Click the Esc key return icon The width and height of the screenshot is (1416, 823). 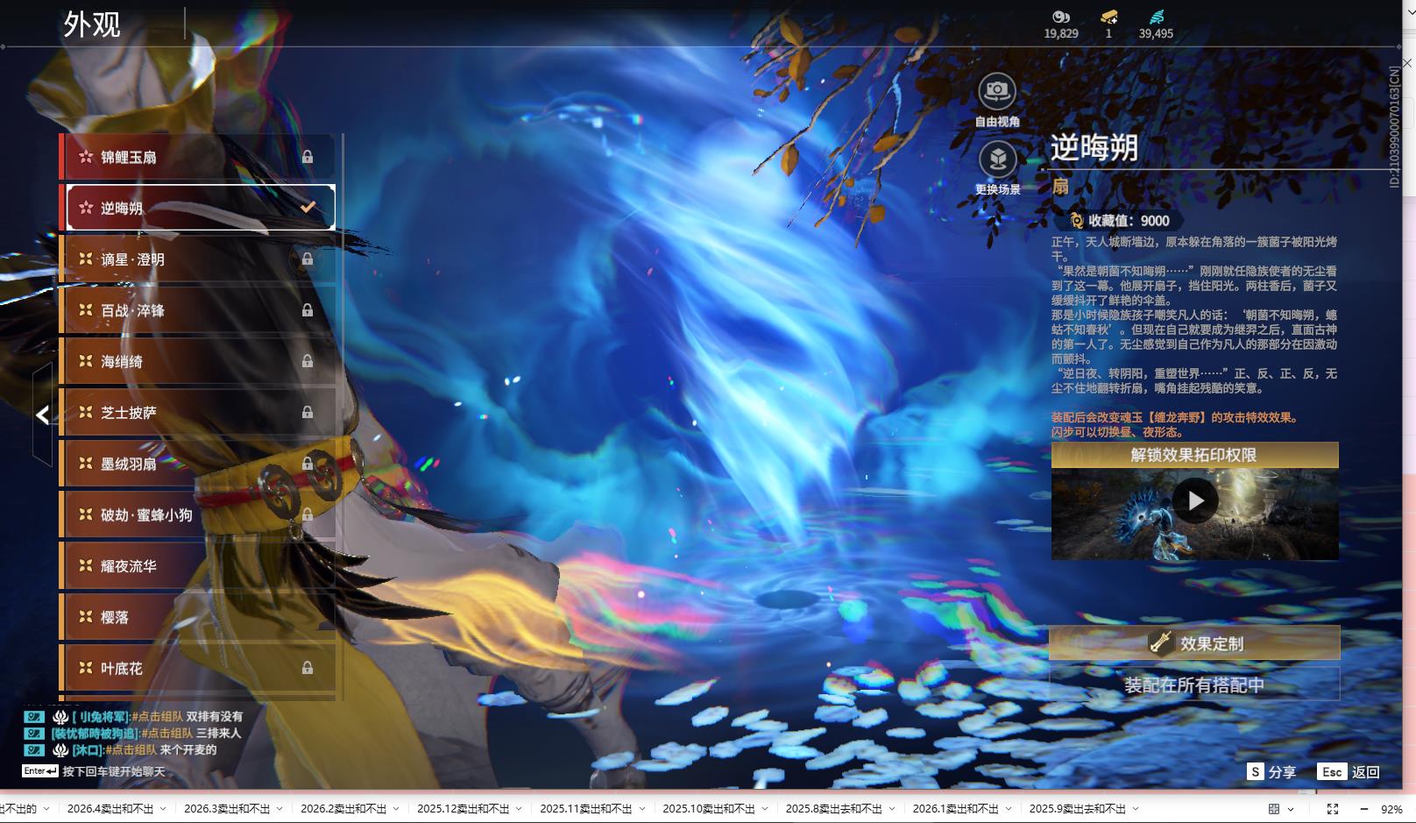click(1332, 771)
